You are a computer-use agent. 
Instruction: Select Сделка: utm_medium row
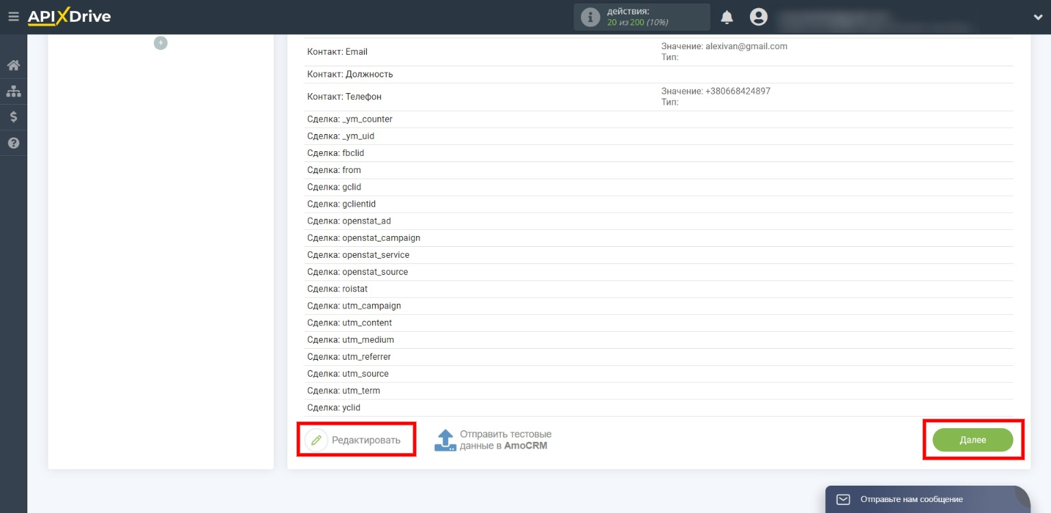coord(659,339)
